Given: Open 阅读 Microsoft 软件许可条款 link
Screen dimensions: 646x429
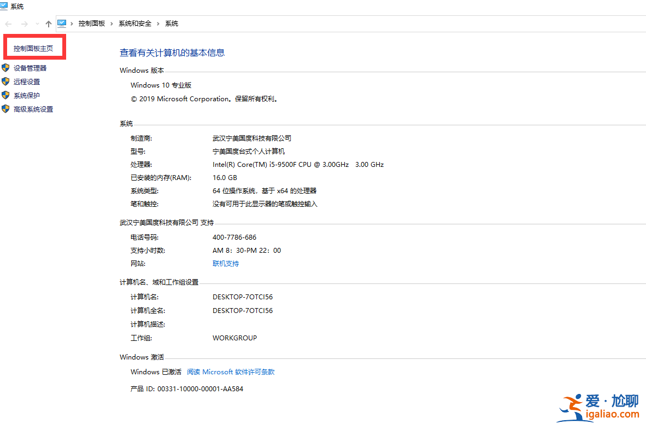Looking at the screenshot, I should (230, 372).
